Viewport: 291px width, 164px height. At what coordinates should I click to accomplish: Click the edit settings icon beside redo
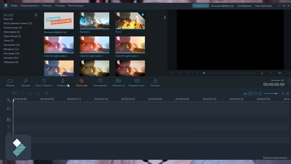point(30,93)
